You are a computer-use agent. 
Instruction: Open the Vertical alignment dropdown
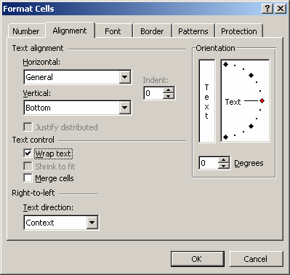click(125, 108)
